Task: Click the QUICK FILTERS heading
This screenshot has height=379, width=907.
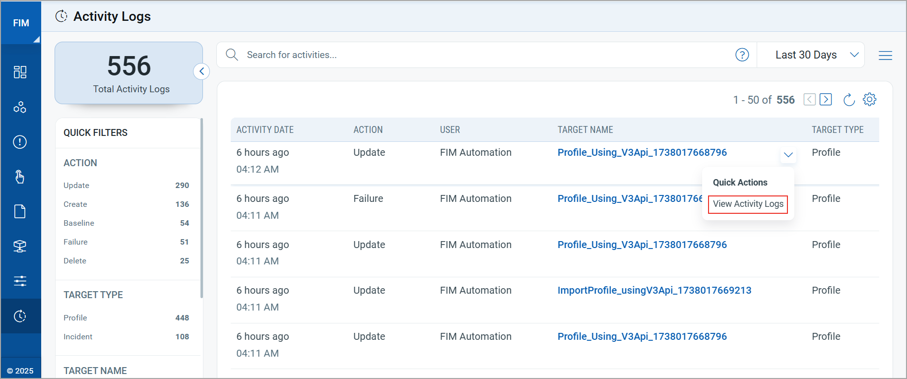Action: [95, 132]
